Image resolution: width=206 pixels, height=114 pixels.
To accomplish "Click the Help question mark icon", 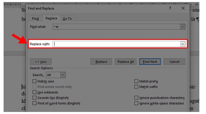I will (x=170, y=8).
